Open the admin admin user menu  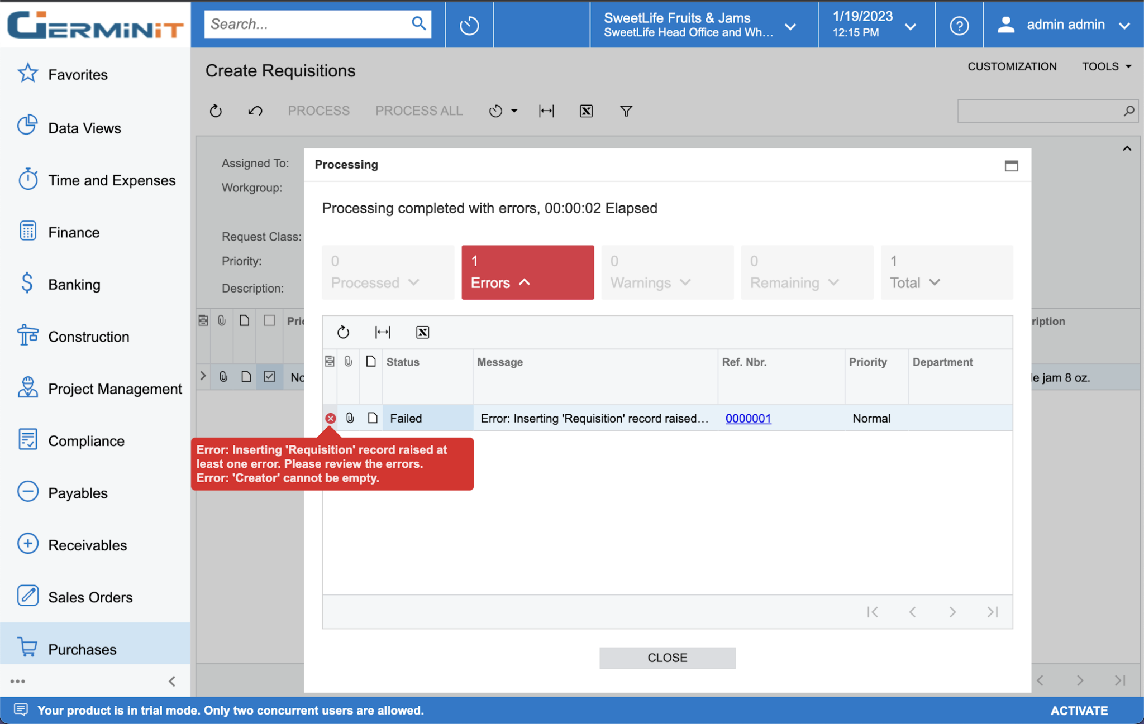click(1064, 25)
